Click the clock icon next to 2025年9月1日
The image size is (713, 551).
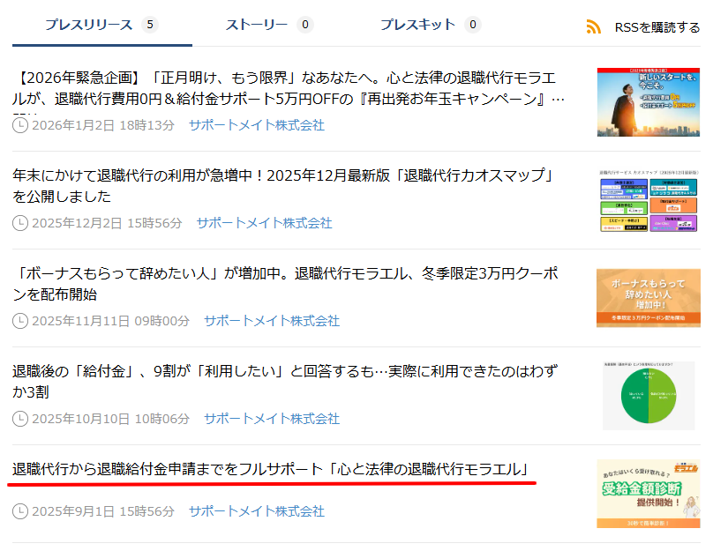pyautogui.click(x=21, y=511)
